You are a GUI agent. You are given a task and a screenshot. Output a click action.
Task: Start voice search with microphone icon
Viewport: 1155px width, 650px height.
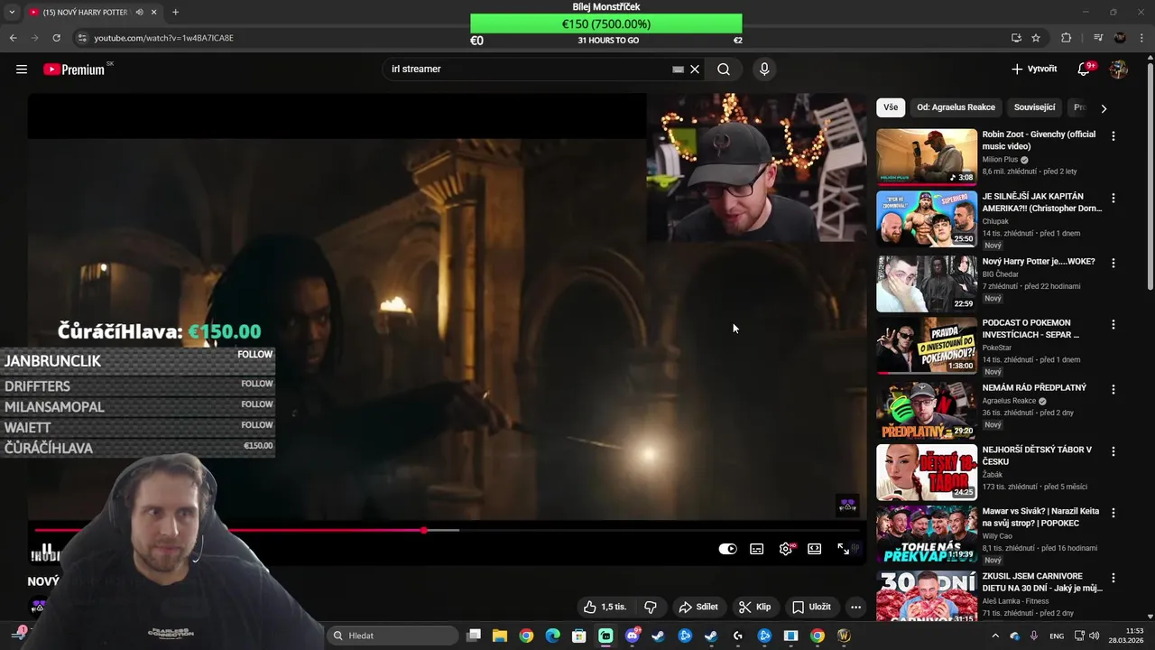[764, 70]
